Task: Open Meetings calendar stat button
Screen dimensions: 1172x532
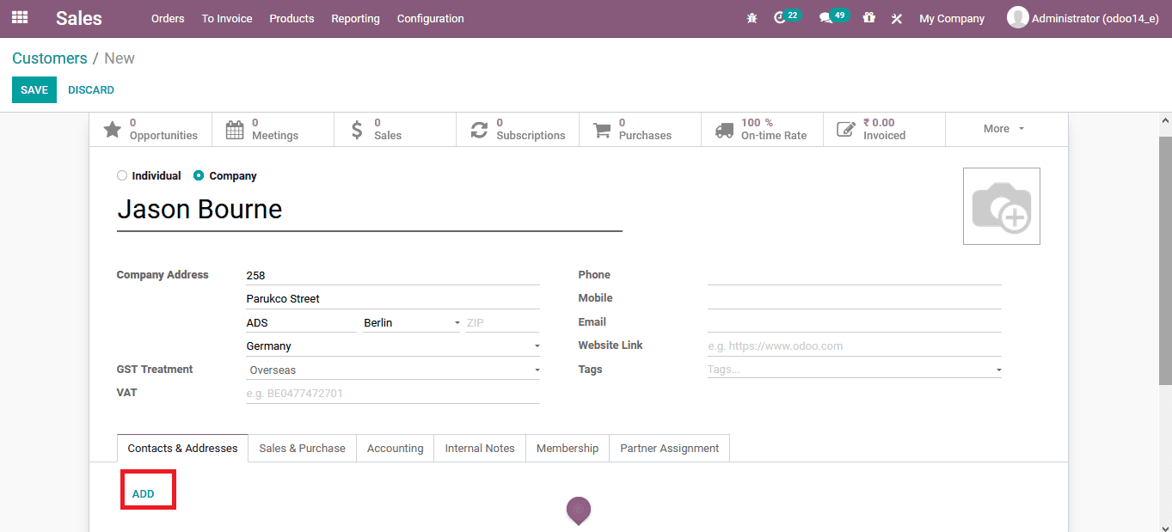Action: pyautogui.click(x=273, y=129)
